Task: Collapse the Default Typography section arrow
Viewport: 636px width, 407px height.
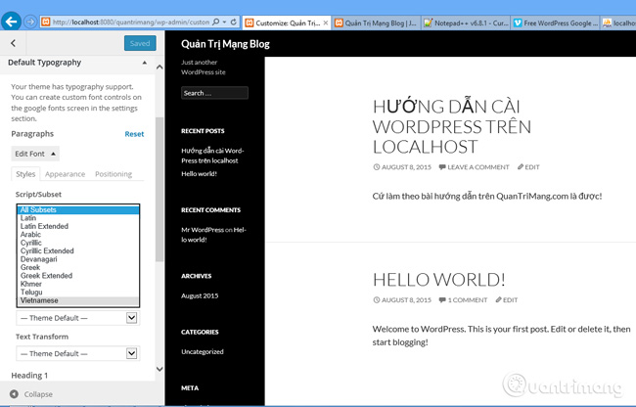Action: click(145, 63)
